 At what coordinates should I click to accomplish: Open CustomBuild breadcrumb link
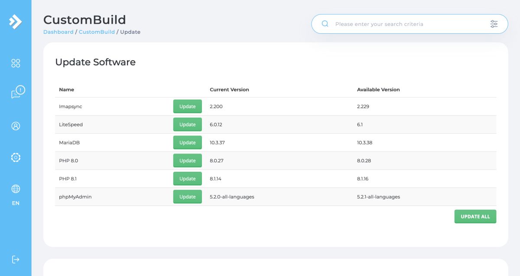click(x=97, y=32)
